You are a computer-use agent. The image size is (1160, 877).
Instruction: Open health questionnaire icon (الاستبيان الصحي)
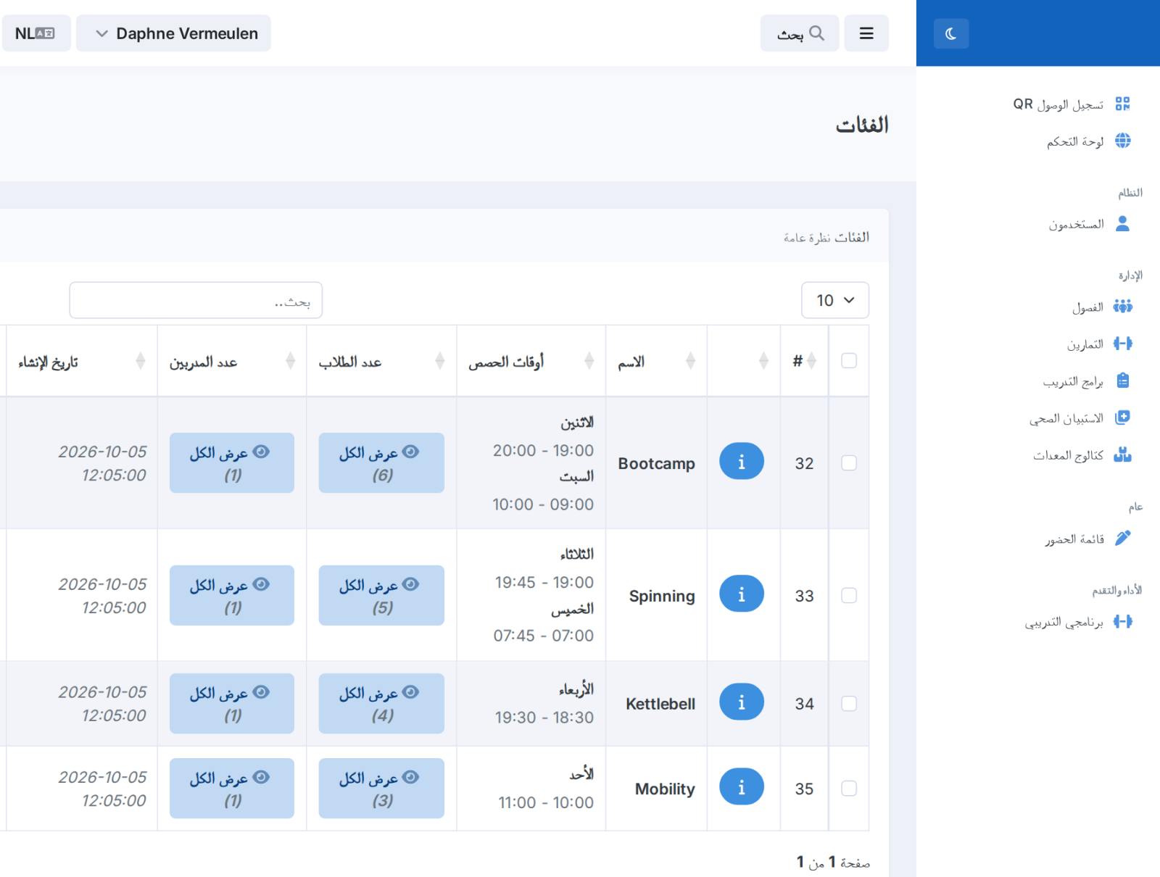point(1122,417)
